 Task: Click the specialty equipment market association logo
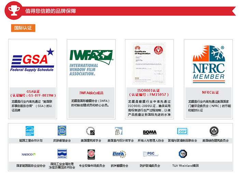(x=91, y=154)
